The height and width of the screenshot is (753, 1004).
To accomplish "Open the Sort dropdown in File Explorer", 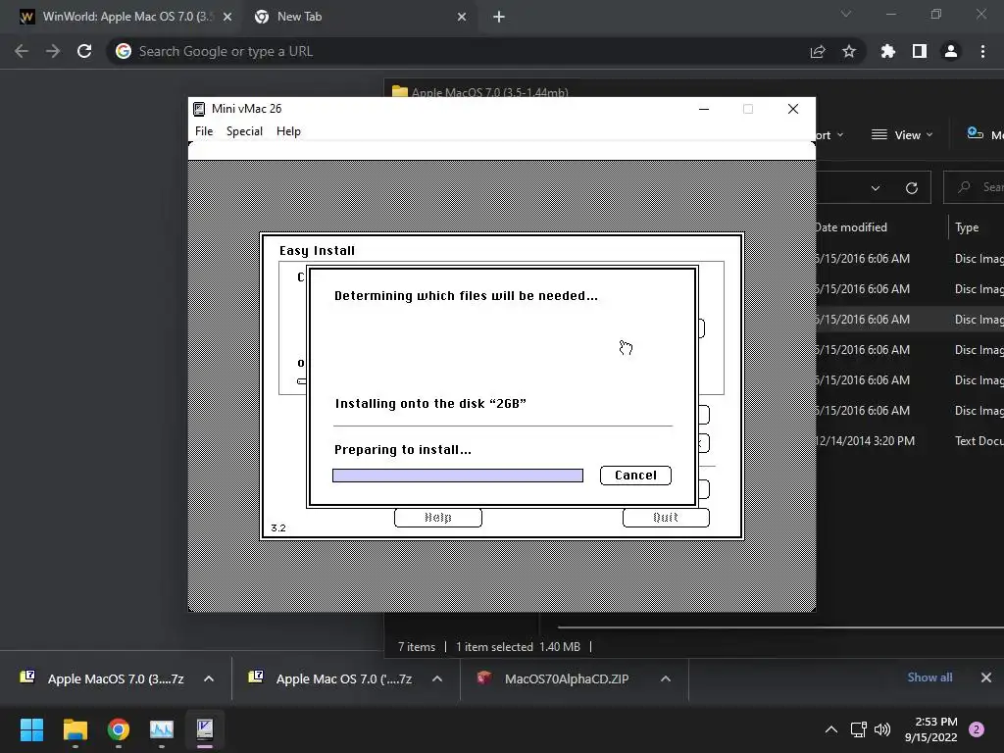I will pos(829,135).
